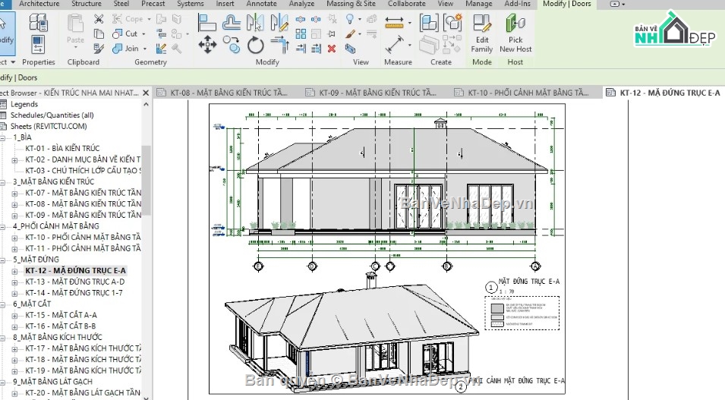Click the Copy to Clipboard icon
This screenshot has width=725, height=400.
(99, 33)
